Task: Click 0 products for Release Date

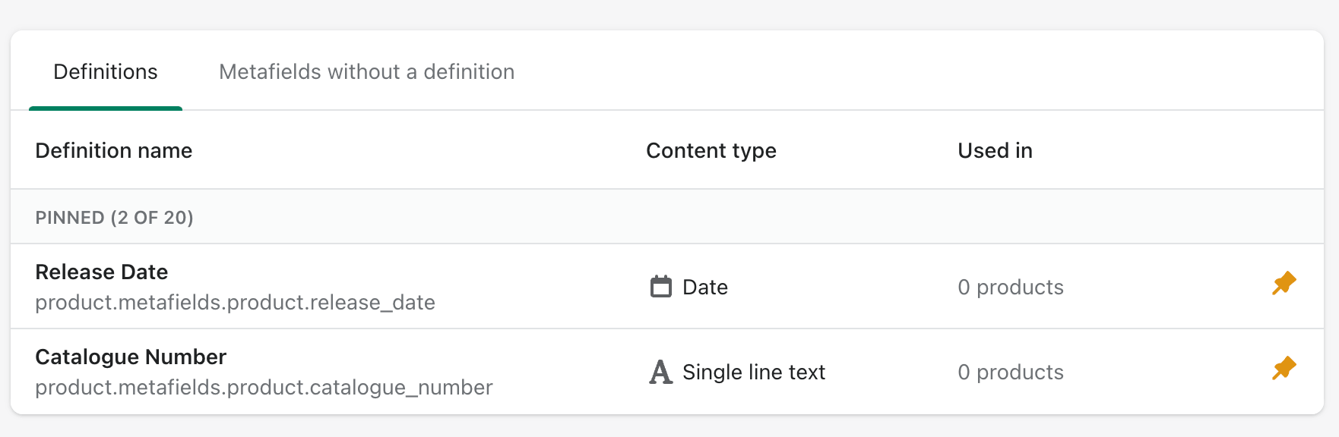Action: [x=1010, y=287]
